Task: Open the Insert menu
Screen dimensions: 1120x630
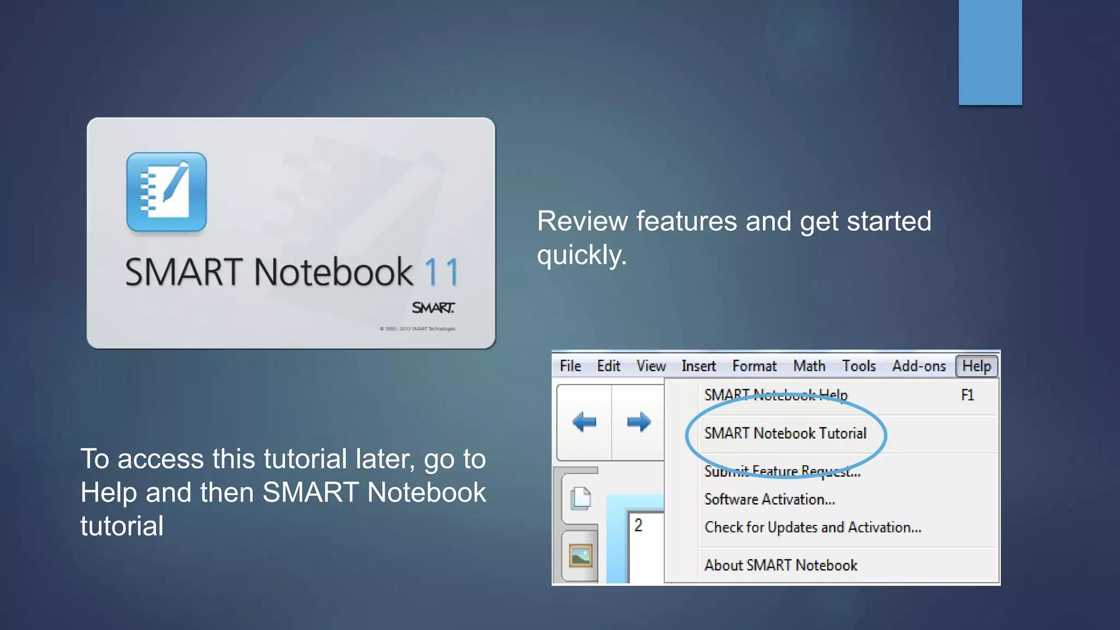Action: [698, 366]
